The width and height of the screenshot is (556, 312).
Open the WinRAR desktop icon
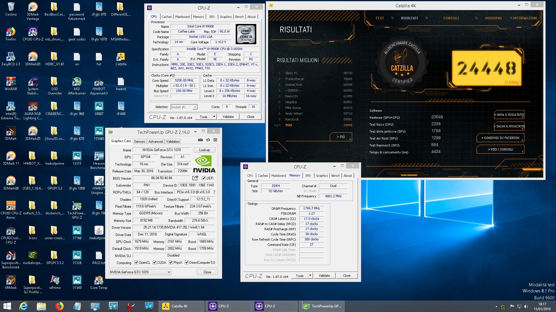pos(11,84)
